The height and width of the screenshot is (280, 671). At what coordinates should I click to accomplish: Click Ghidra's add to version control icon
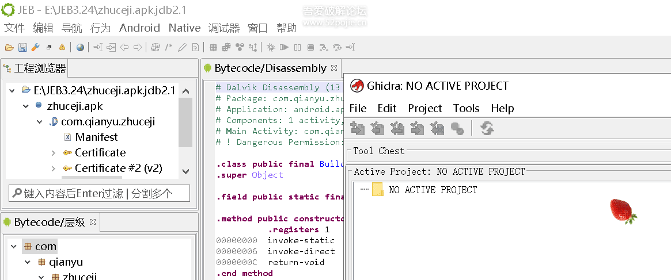(357, 128)
